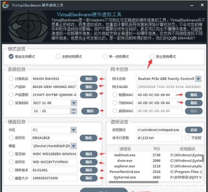This screenshot has width=208, height=192.
Task: Enable the 产品密钥 radio button
Action: click(11, 95)
